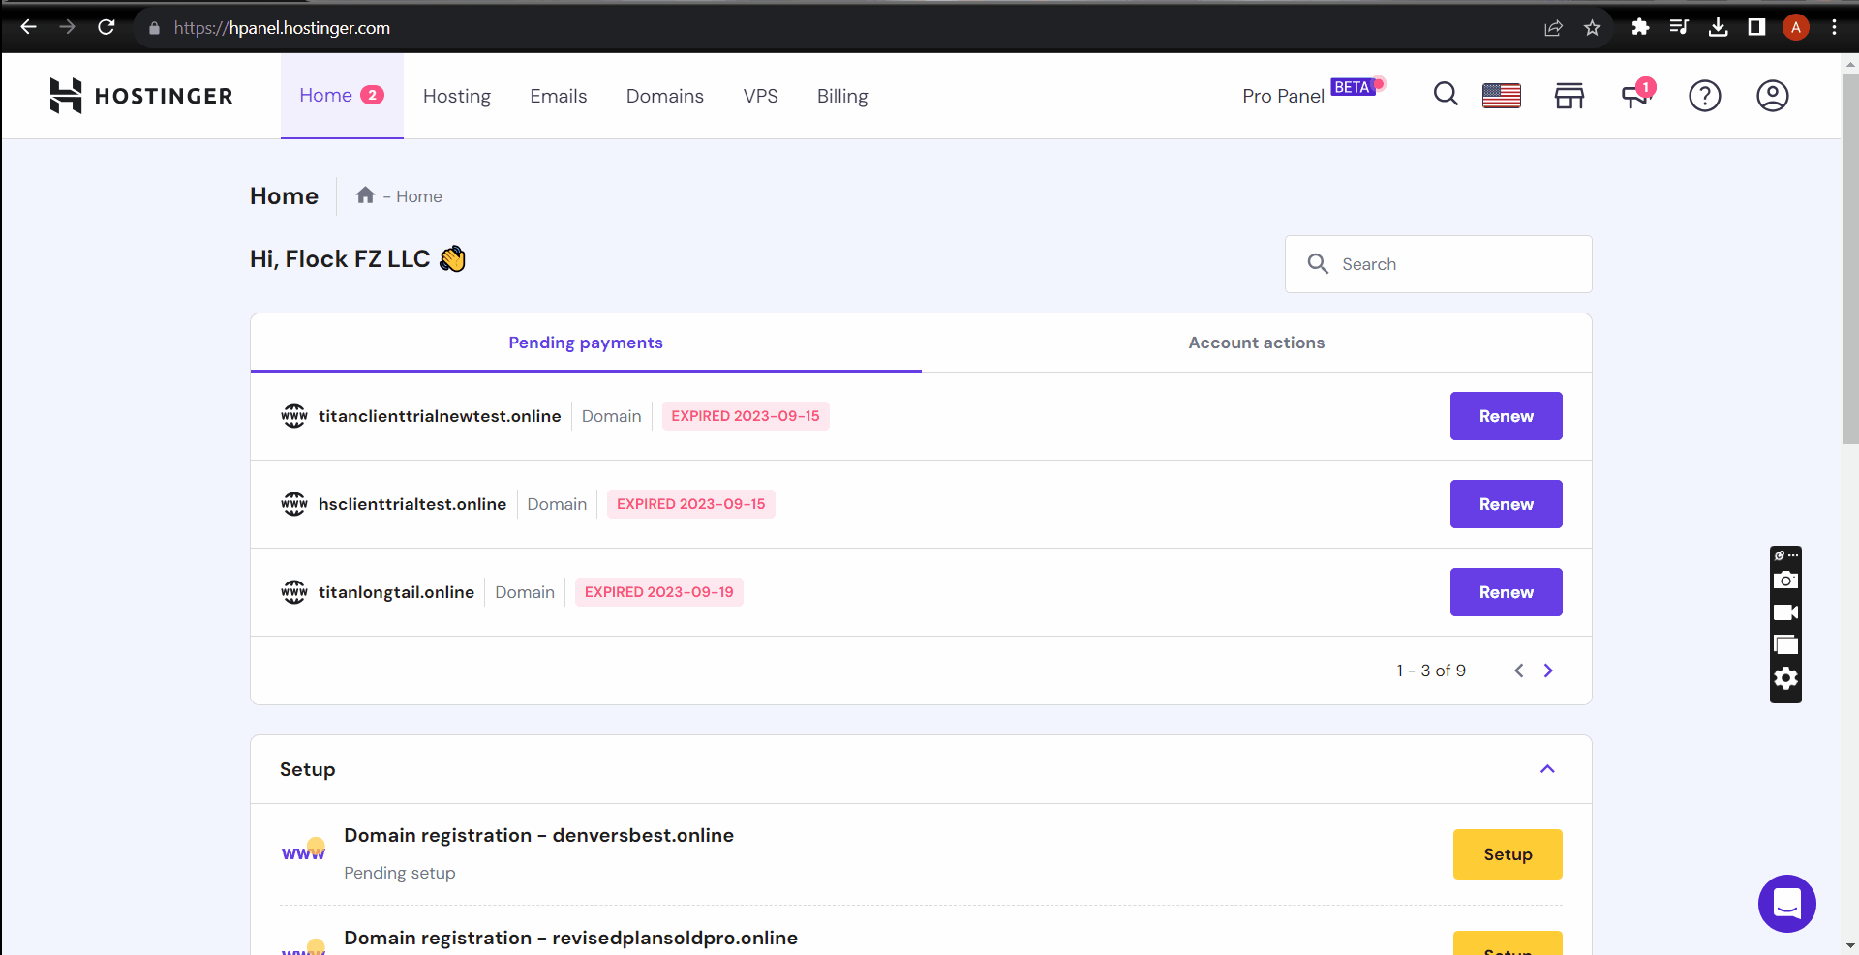View site security lock info

point(154,28)
